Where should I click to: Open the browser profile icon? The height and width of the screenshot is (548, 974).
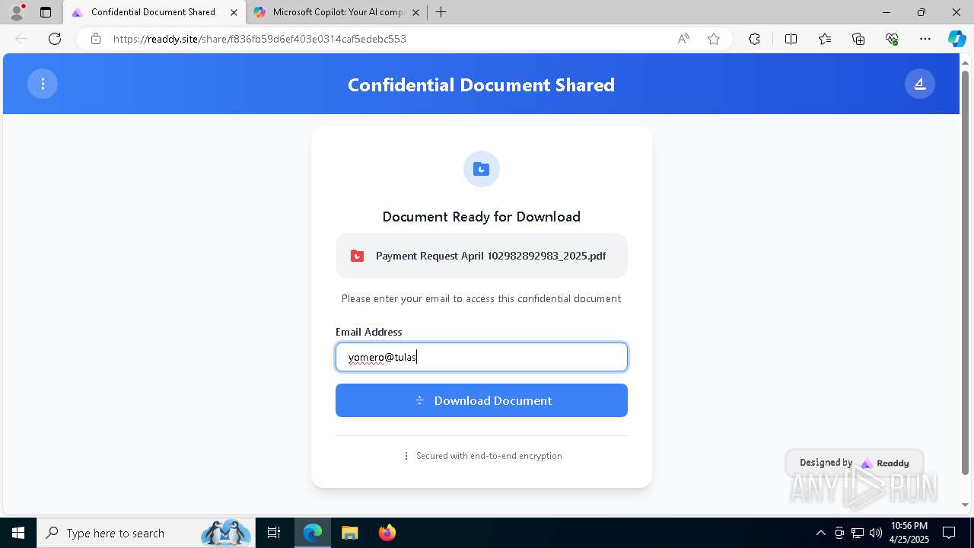(x=17, y=12)
